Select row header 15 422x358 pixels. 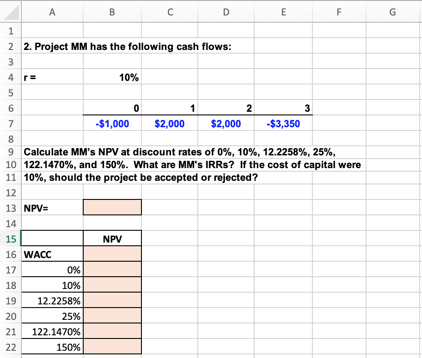tap(11, 238)
